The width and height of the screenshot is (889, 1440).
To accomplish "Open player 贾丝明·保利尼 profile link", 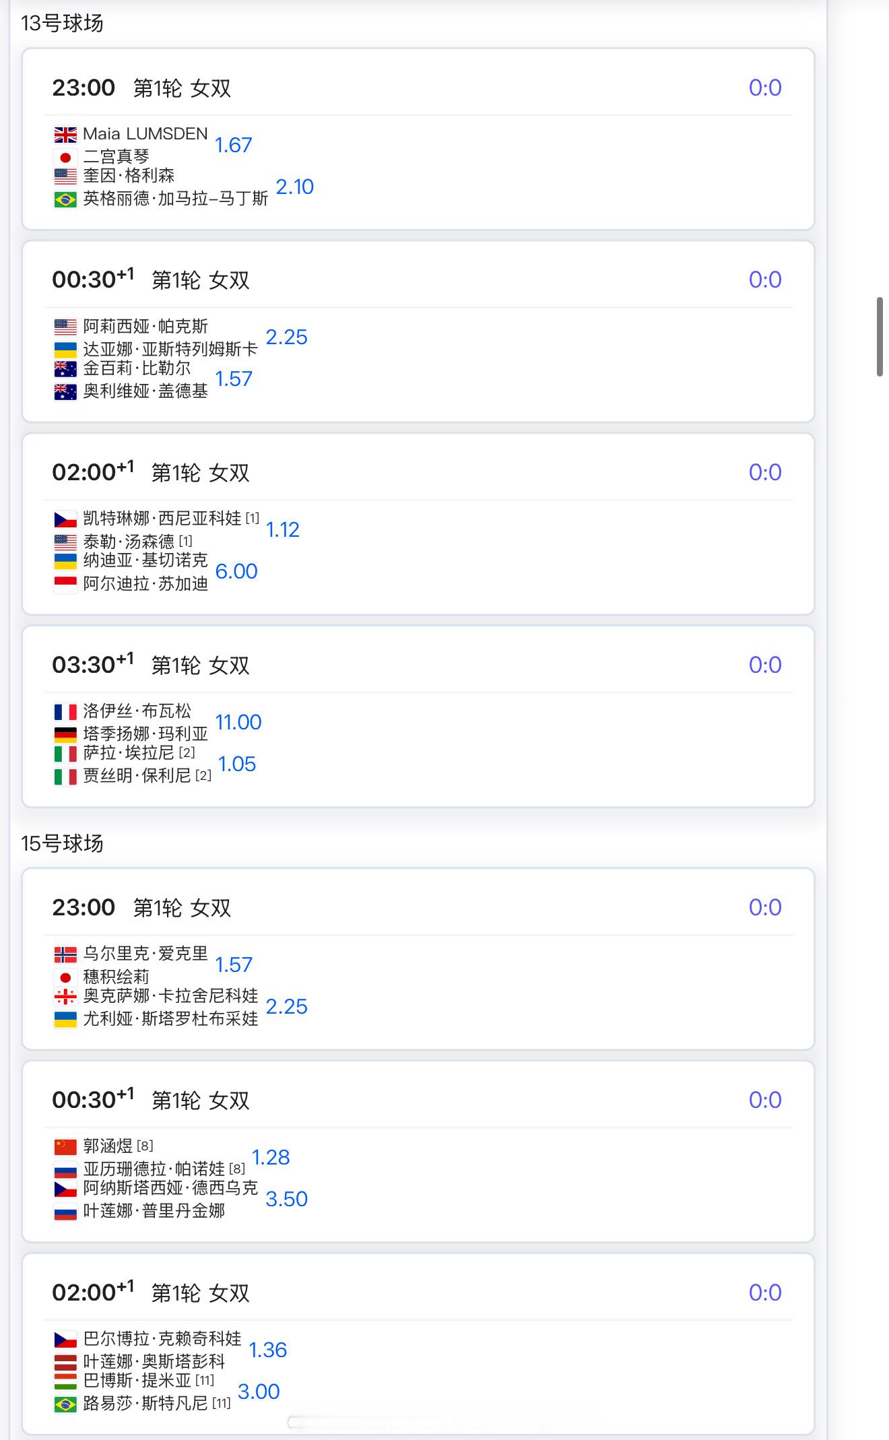I will point(137,776).
